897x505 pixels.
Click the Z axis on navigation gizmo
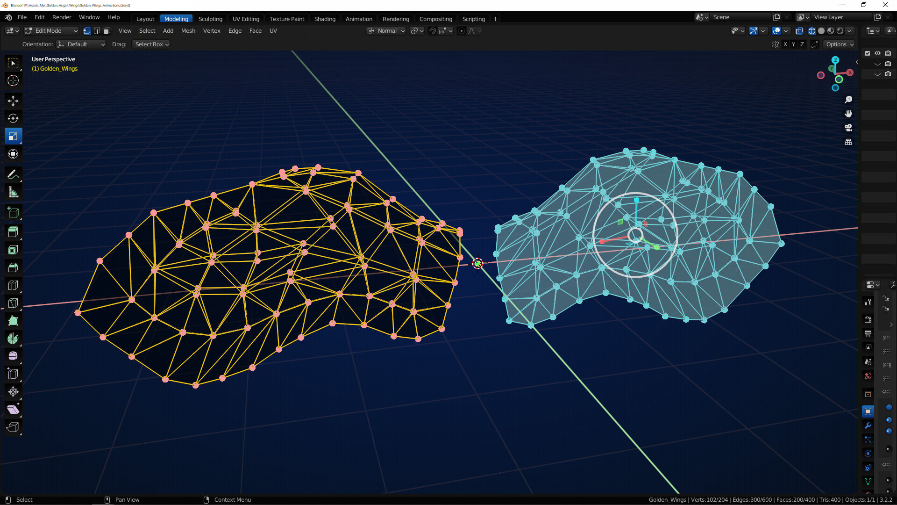pyautogui.click(x=835, y=60)
